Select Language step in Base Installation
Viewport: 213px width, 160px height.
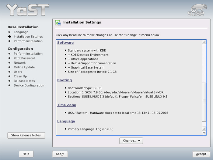point(21,32)
